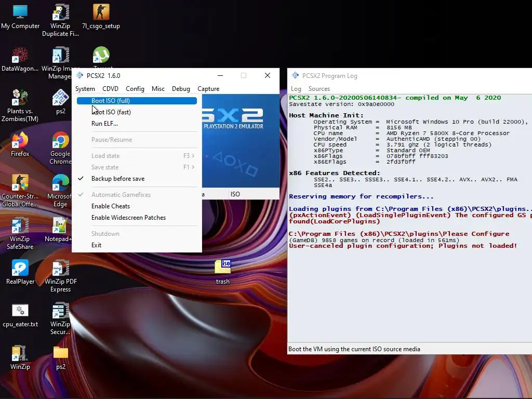Click the 'Host Machine Init:' log heading
This screenshot has width=532, height=399.
[x=326, y=115]
